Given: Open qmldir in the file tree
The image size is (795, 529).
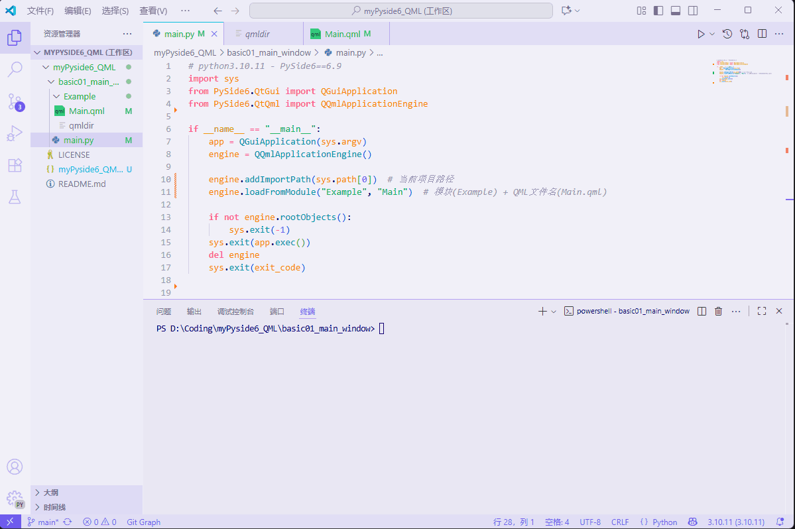Looking at the screenshot, I should pos(87,125).
